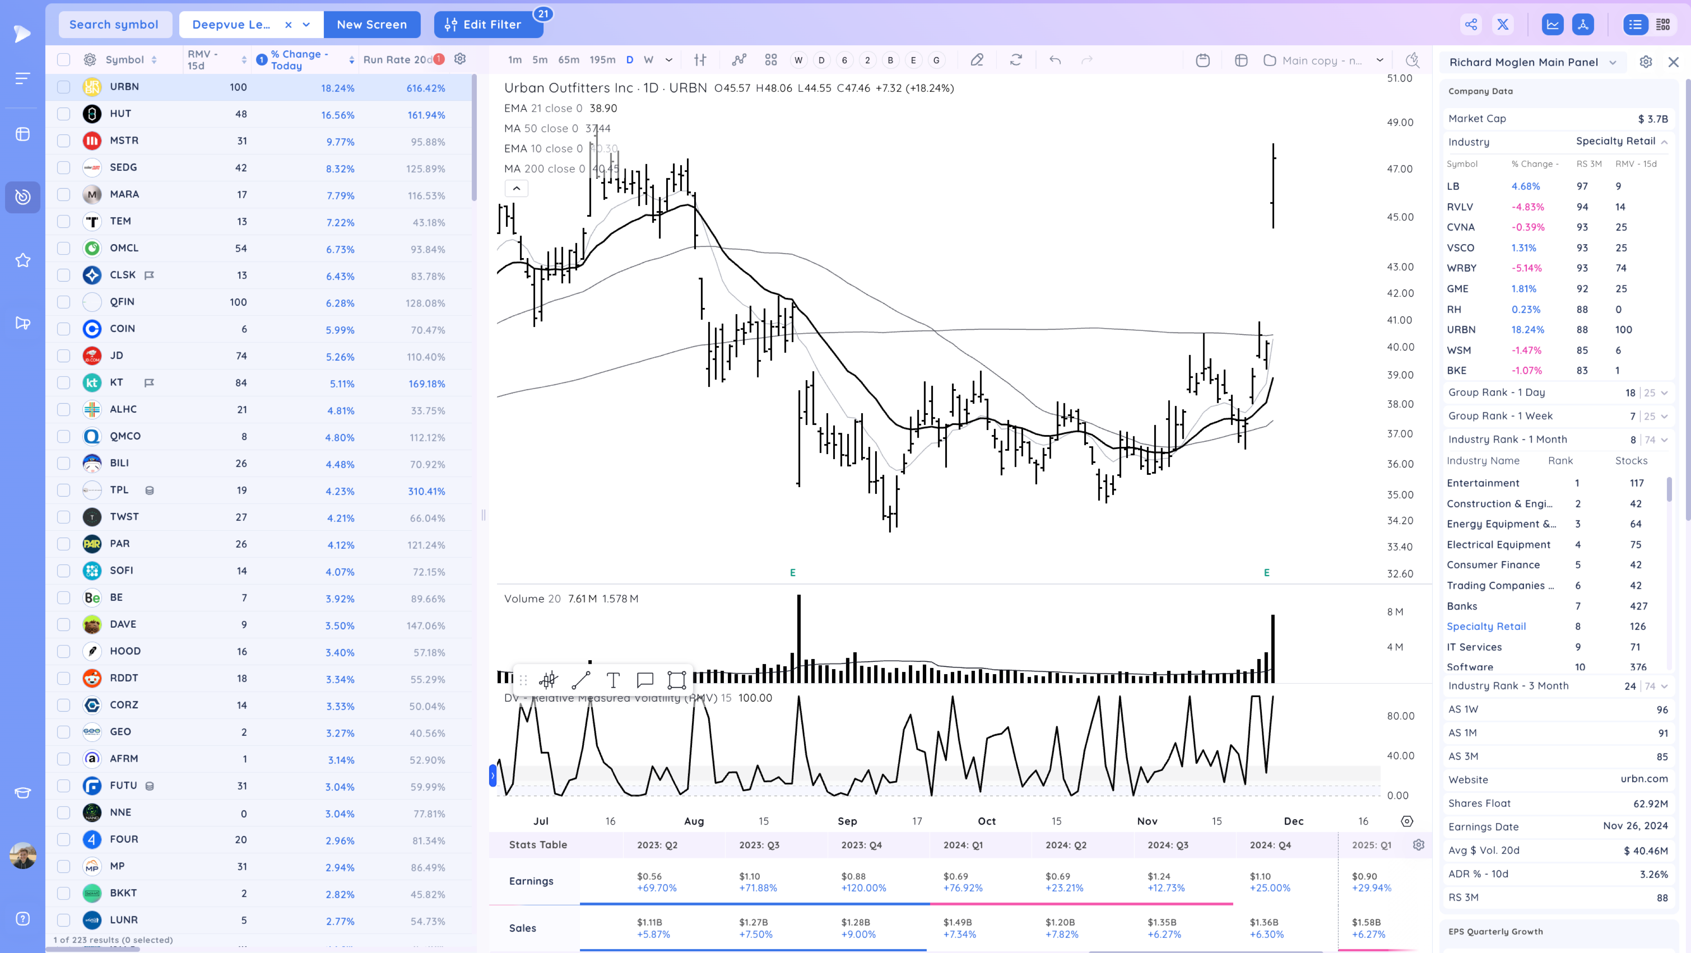Expand Group Rank - 1 Day row
The image size is (1691, 953).
(1664, 392)
